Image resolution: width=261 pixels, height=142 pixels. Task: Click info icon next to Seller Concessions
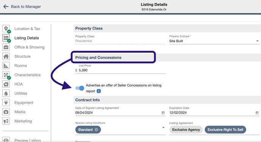[99, 91]
